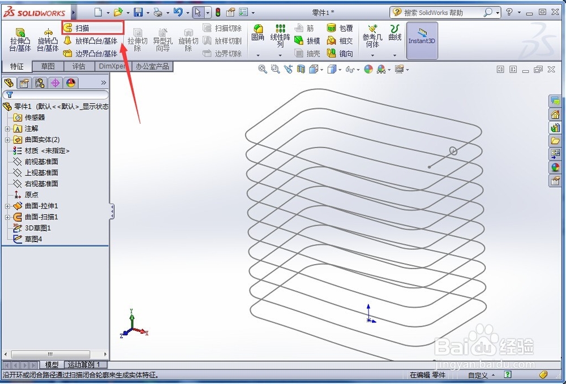Open the 异型孔向导 hole wizard
This screenshot has height=384, width=566.
point(163,40)
